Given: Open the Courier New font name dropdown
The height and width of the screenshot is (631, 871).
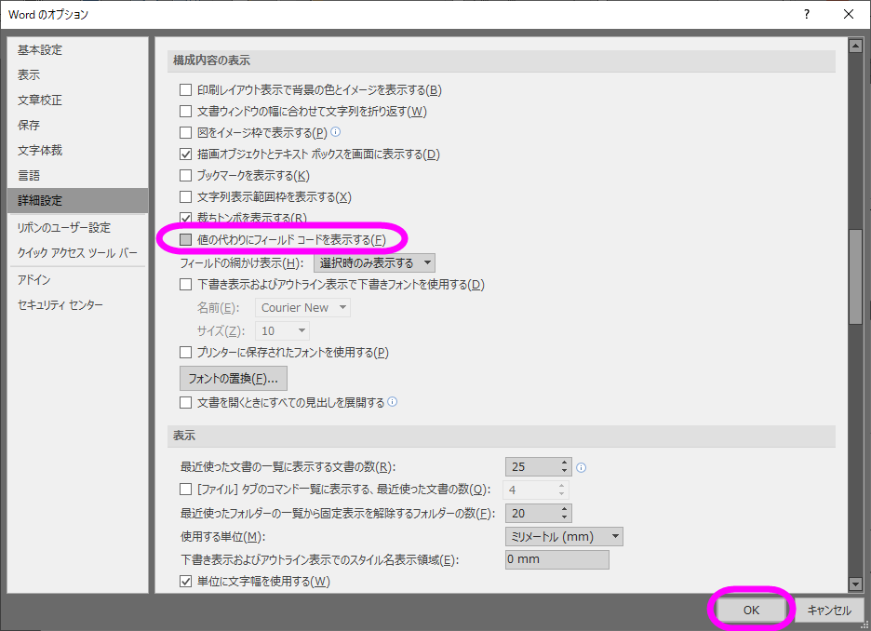Looking at the screenshot, I should point(302,308).
